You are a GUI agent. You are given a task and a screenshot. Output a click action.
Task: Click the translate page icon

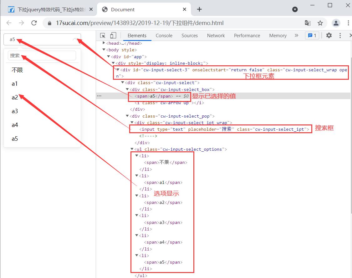(x=308, y=23)
